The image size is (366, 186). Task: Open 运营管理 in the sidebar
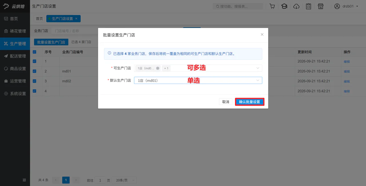tap(15, 81)
